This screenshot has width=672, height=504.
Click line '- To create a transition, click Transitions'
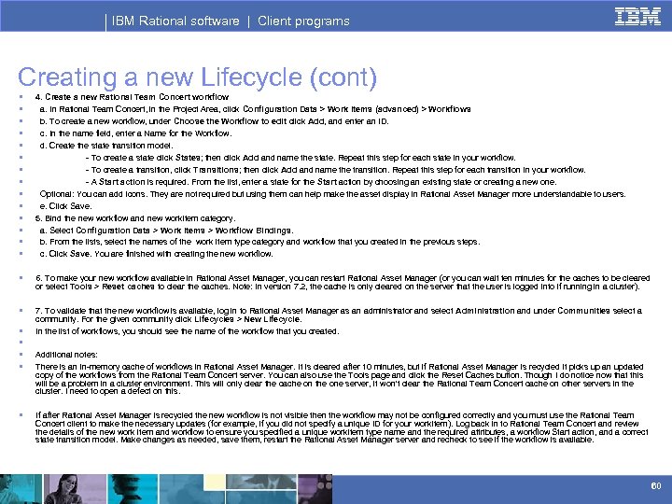[336, 170]
